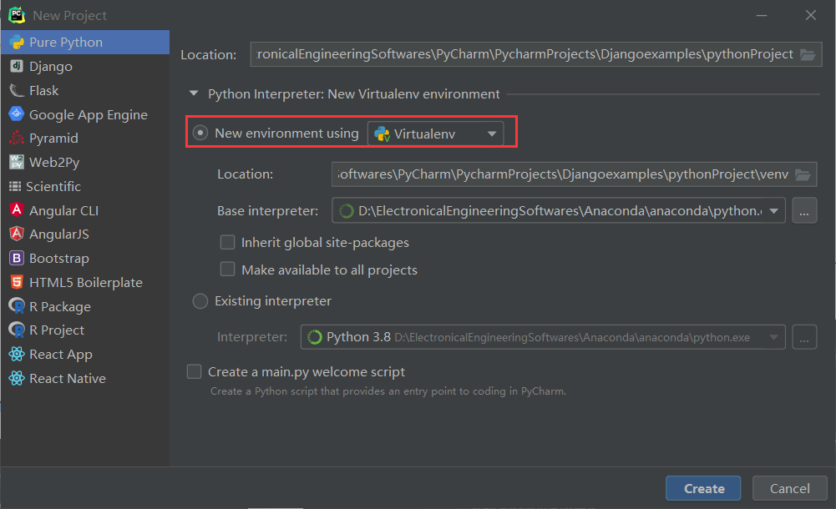The width and height of the screenshot is (836, 509).
Task: Click the virtualenv Location path field
Action: coord(574,174)
